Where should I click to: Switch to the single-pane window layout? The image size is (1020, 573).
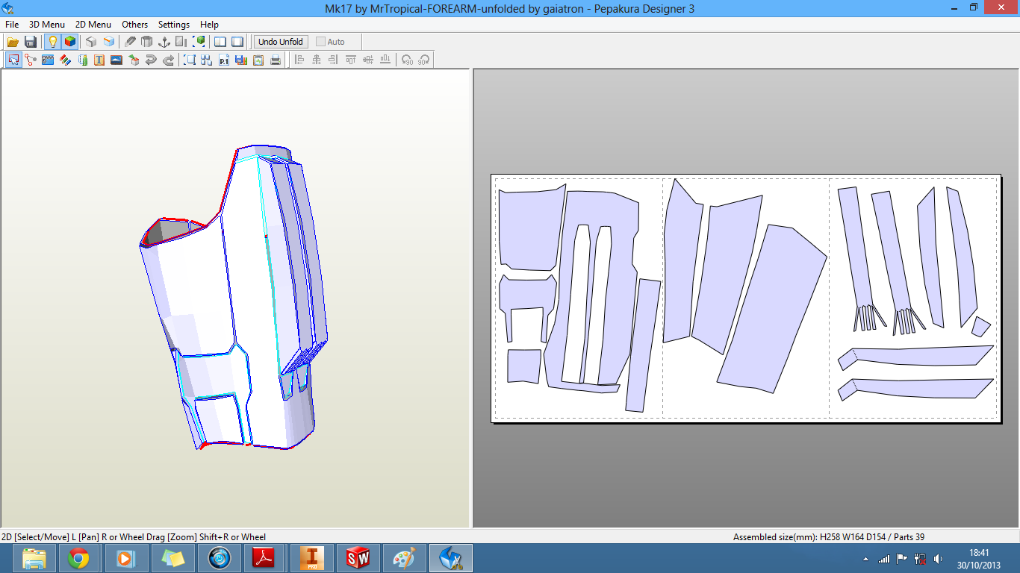237,42
